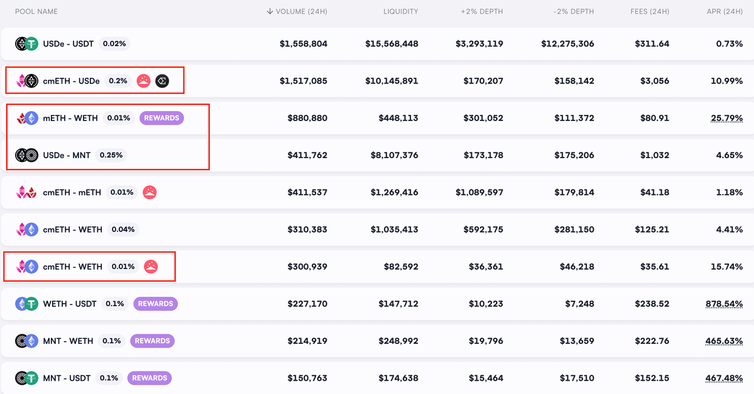Click the USDe - MNT token pair icon
This screenshot has width=754, height=394.
click(27, 155)
